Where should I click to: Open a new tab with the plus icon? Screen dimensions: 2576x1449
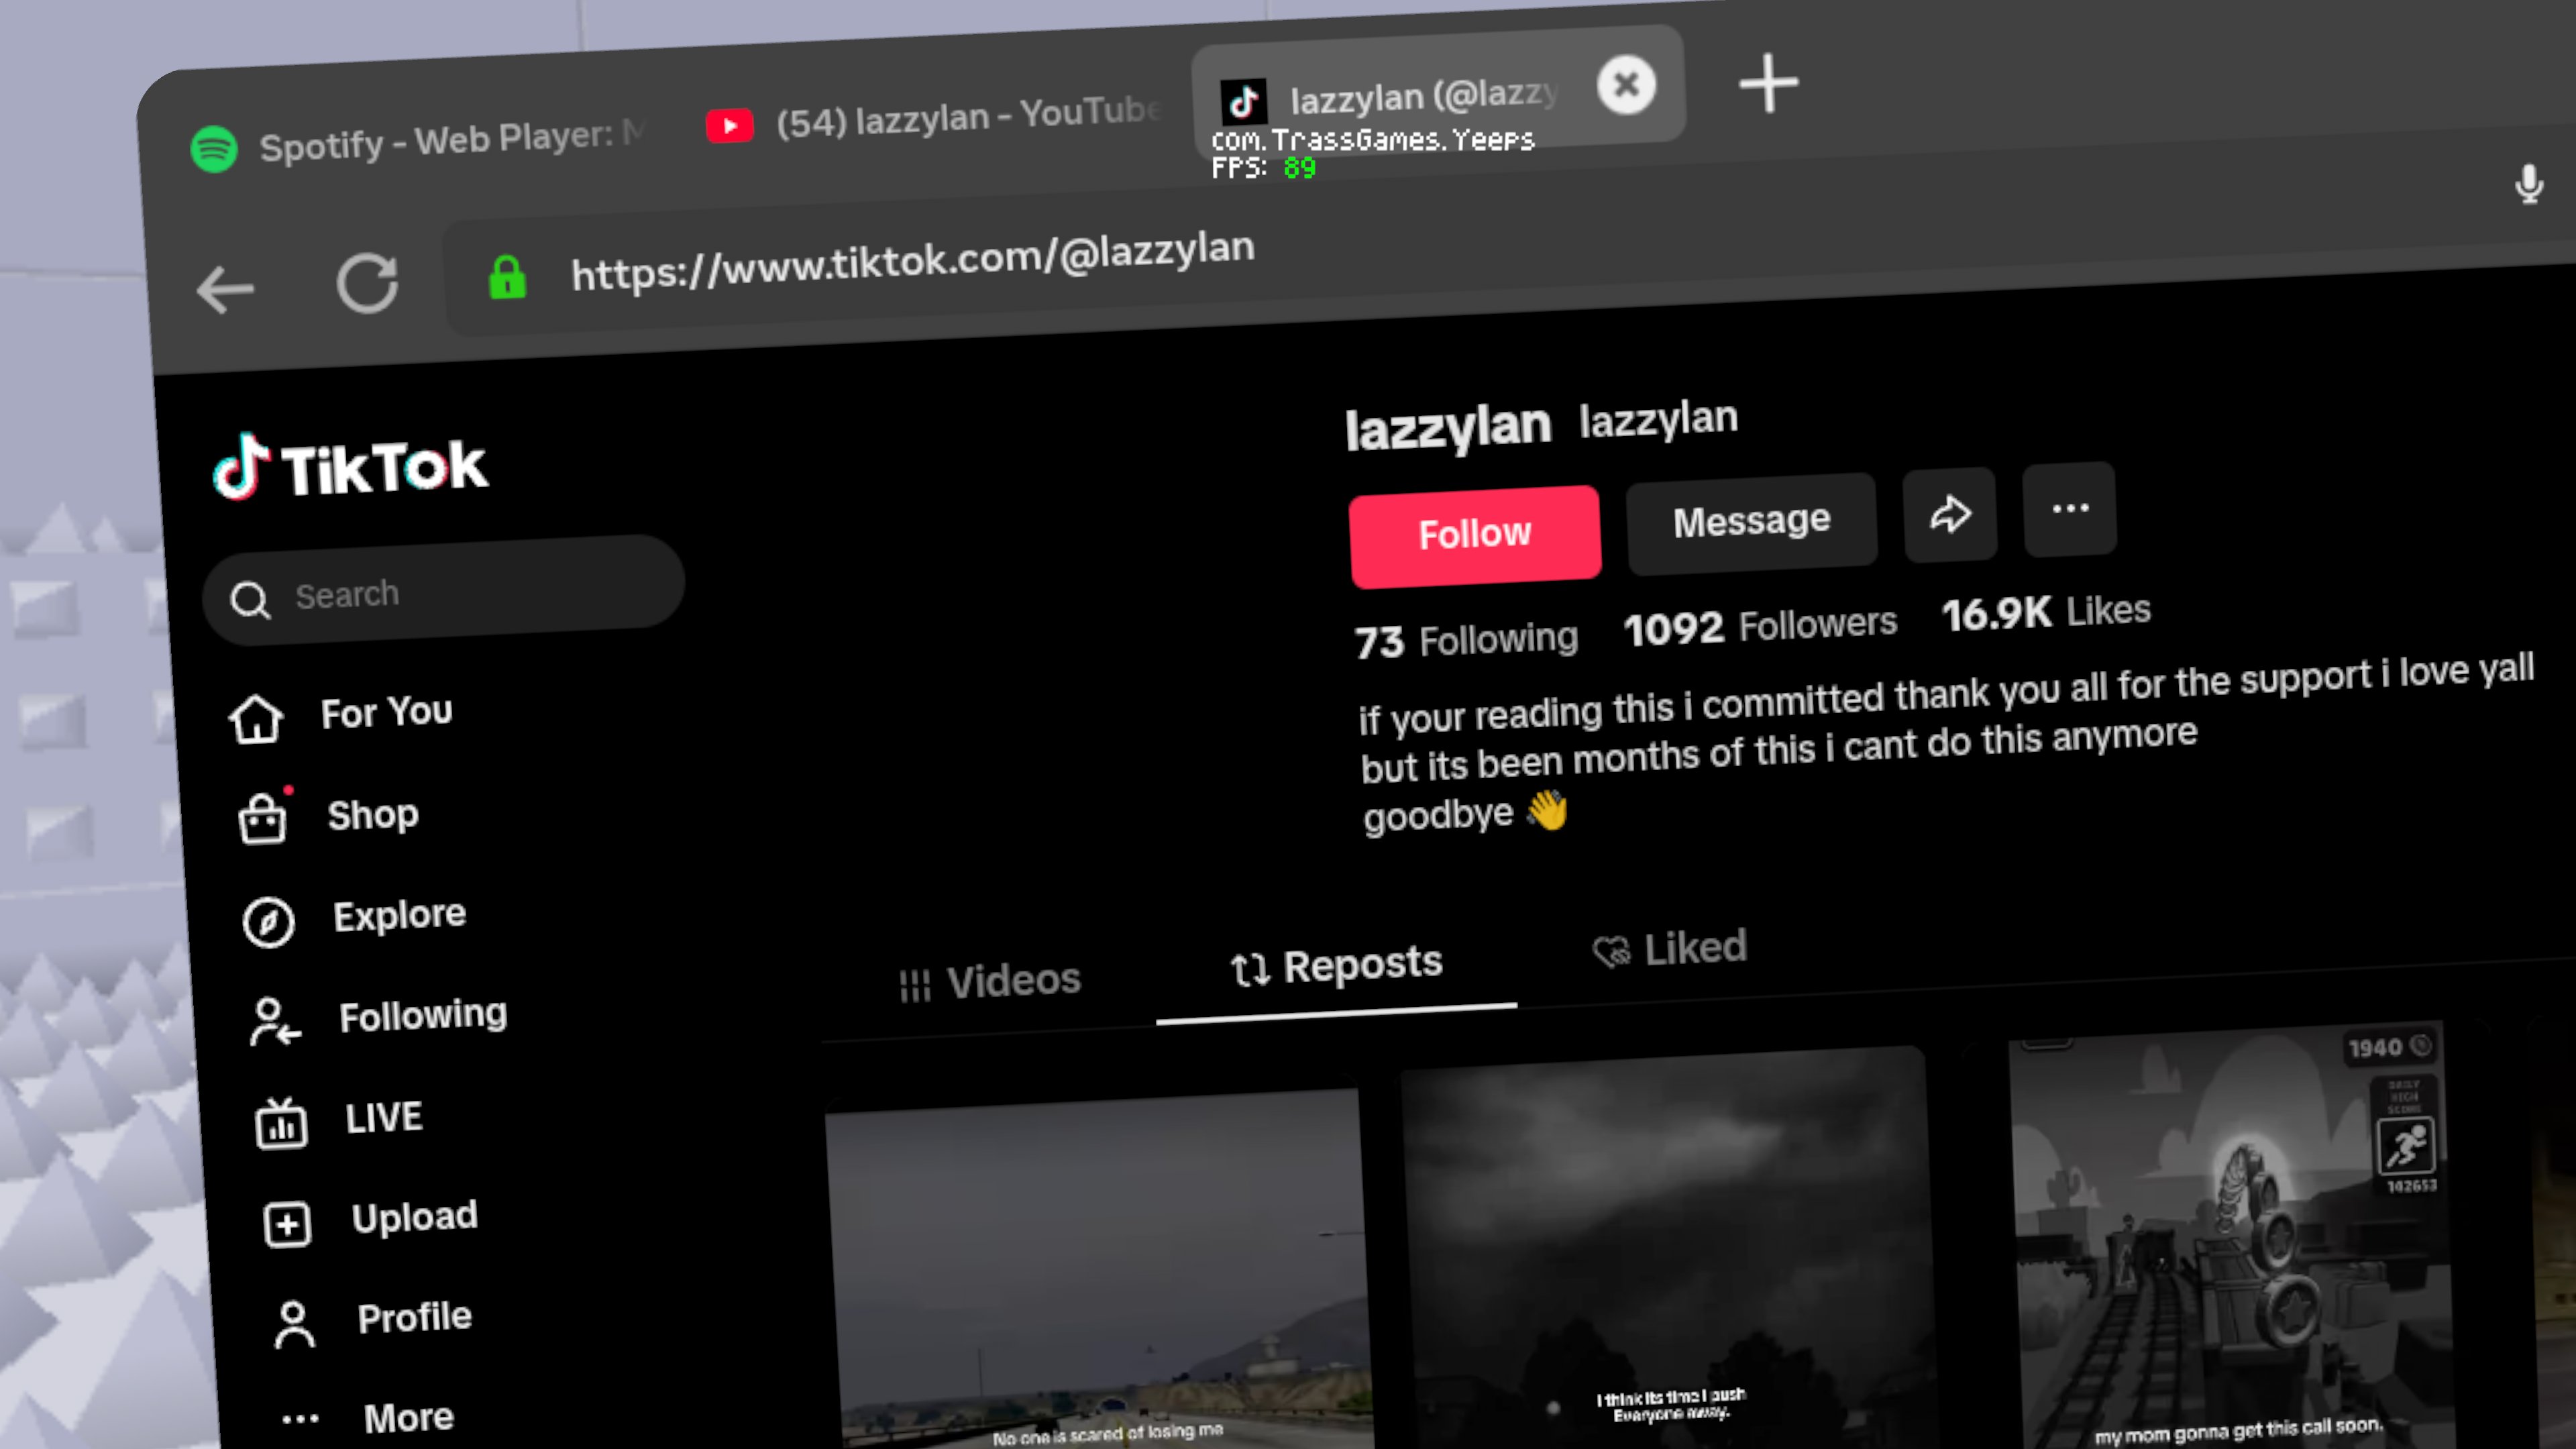[x=1768, y=84]
